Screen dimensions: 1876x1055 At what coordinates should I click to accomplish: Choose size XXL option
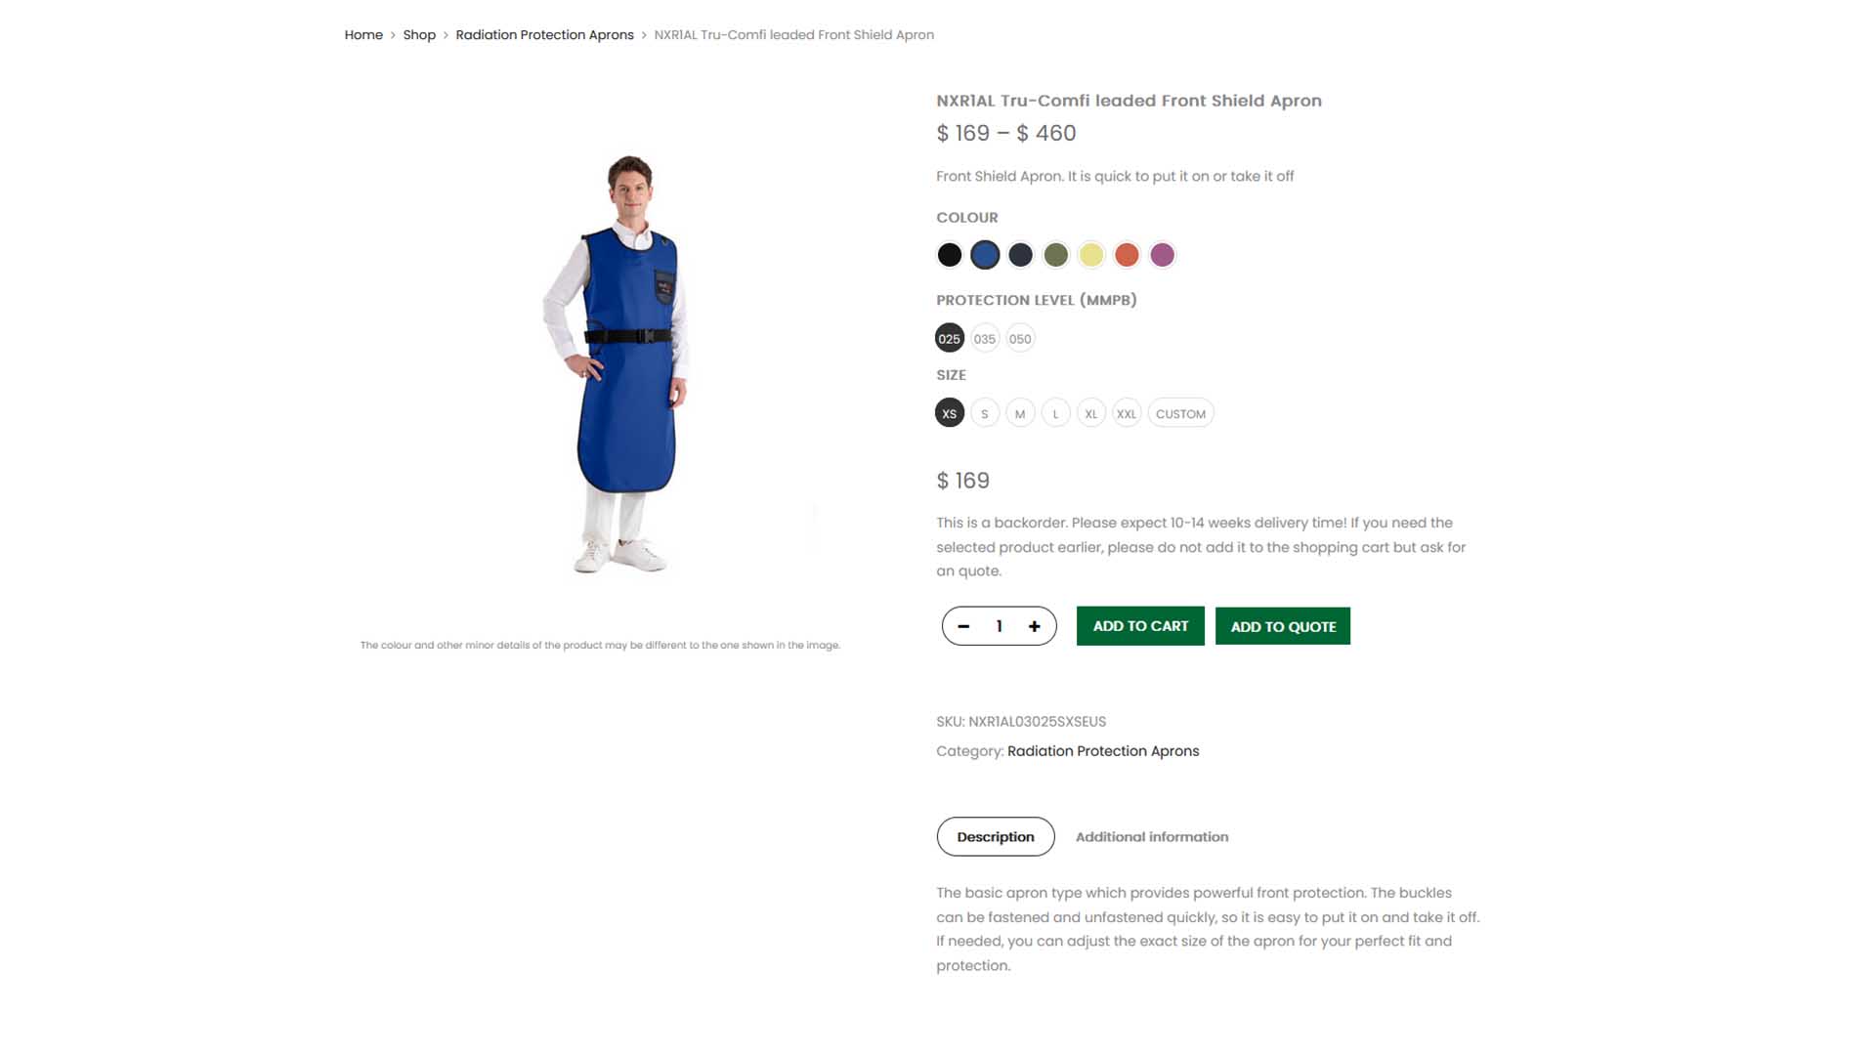[1127, 413]
